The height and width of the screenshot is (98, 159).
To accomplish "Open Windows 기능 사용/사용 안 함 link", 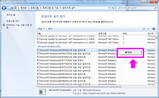I will coord(19,26).
